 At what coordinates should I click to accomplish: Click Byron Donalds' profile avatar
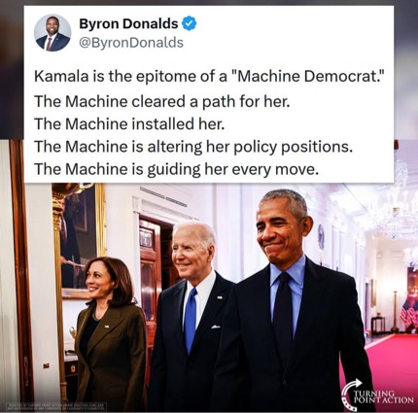(52, 33)
